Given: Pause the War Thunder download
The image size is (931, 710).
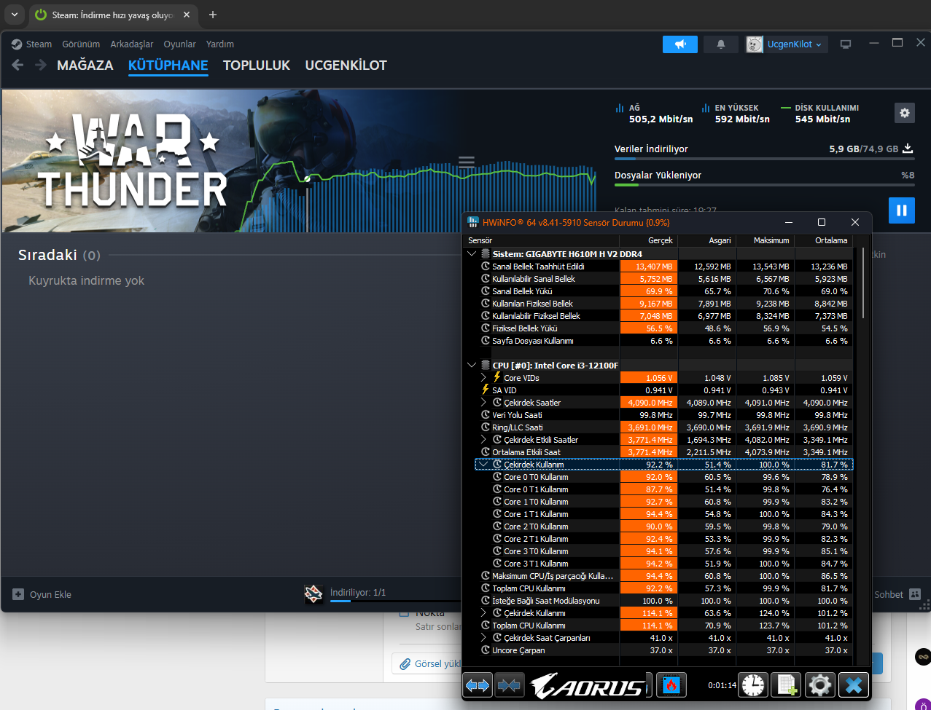Looking at the screenshot, I should (902, 210).
